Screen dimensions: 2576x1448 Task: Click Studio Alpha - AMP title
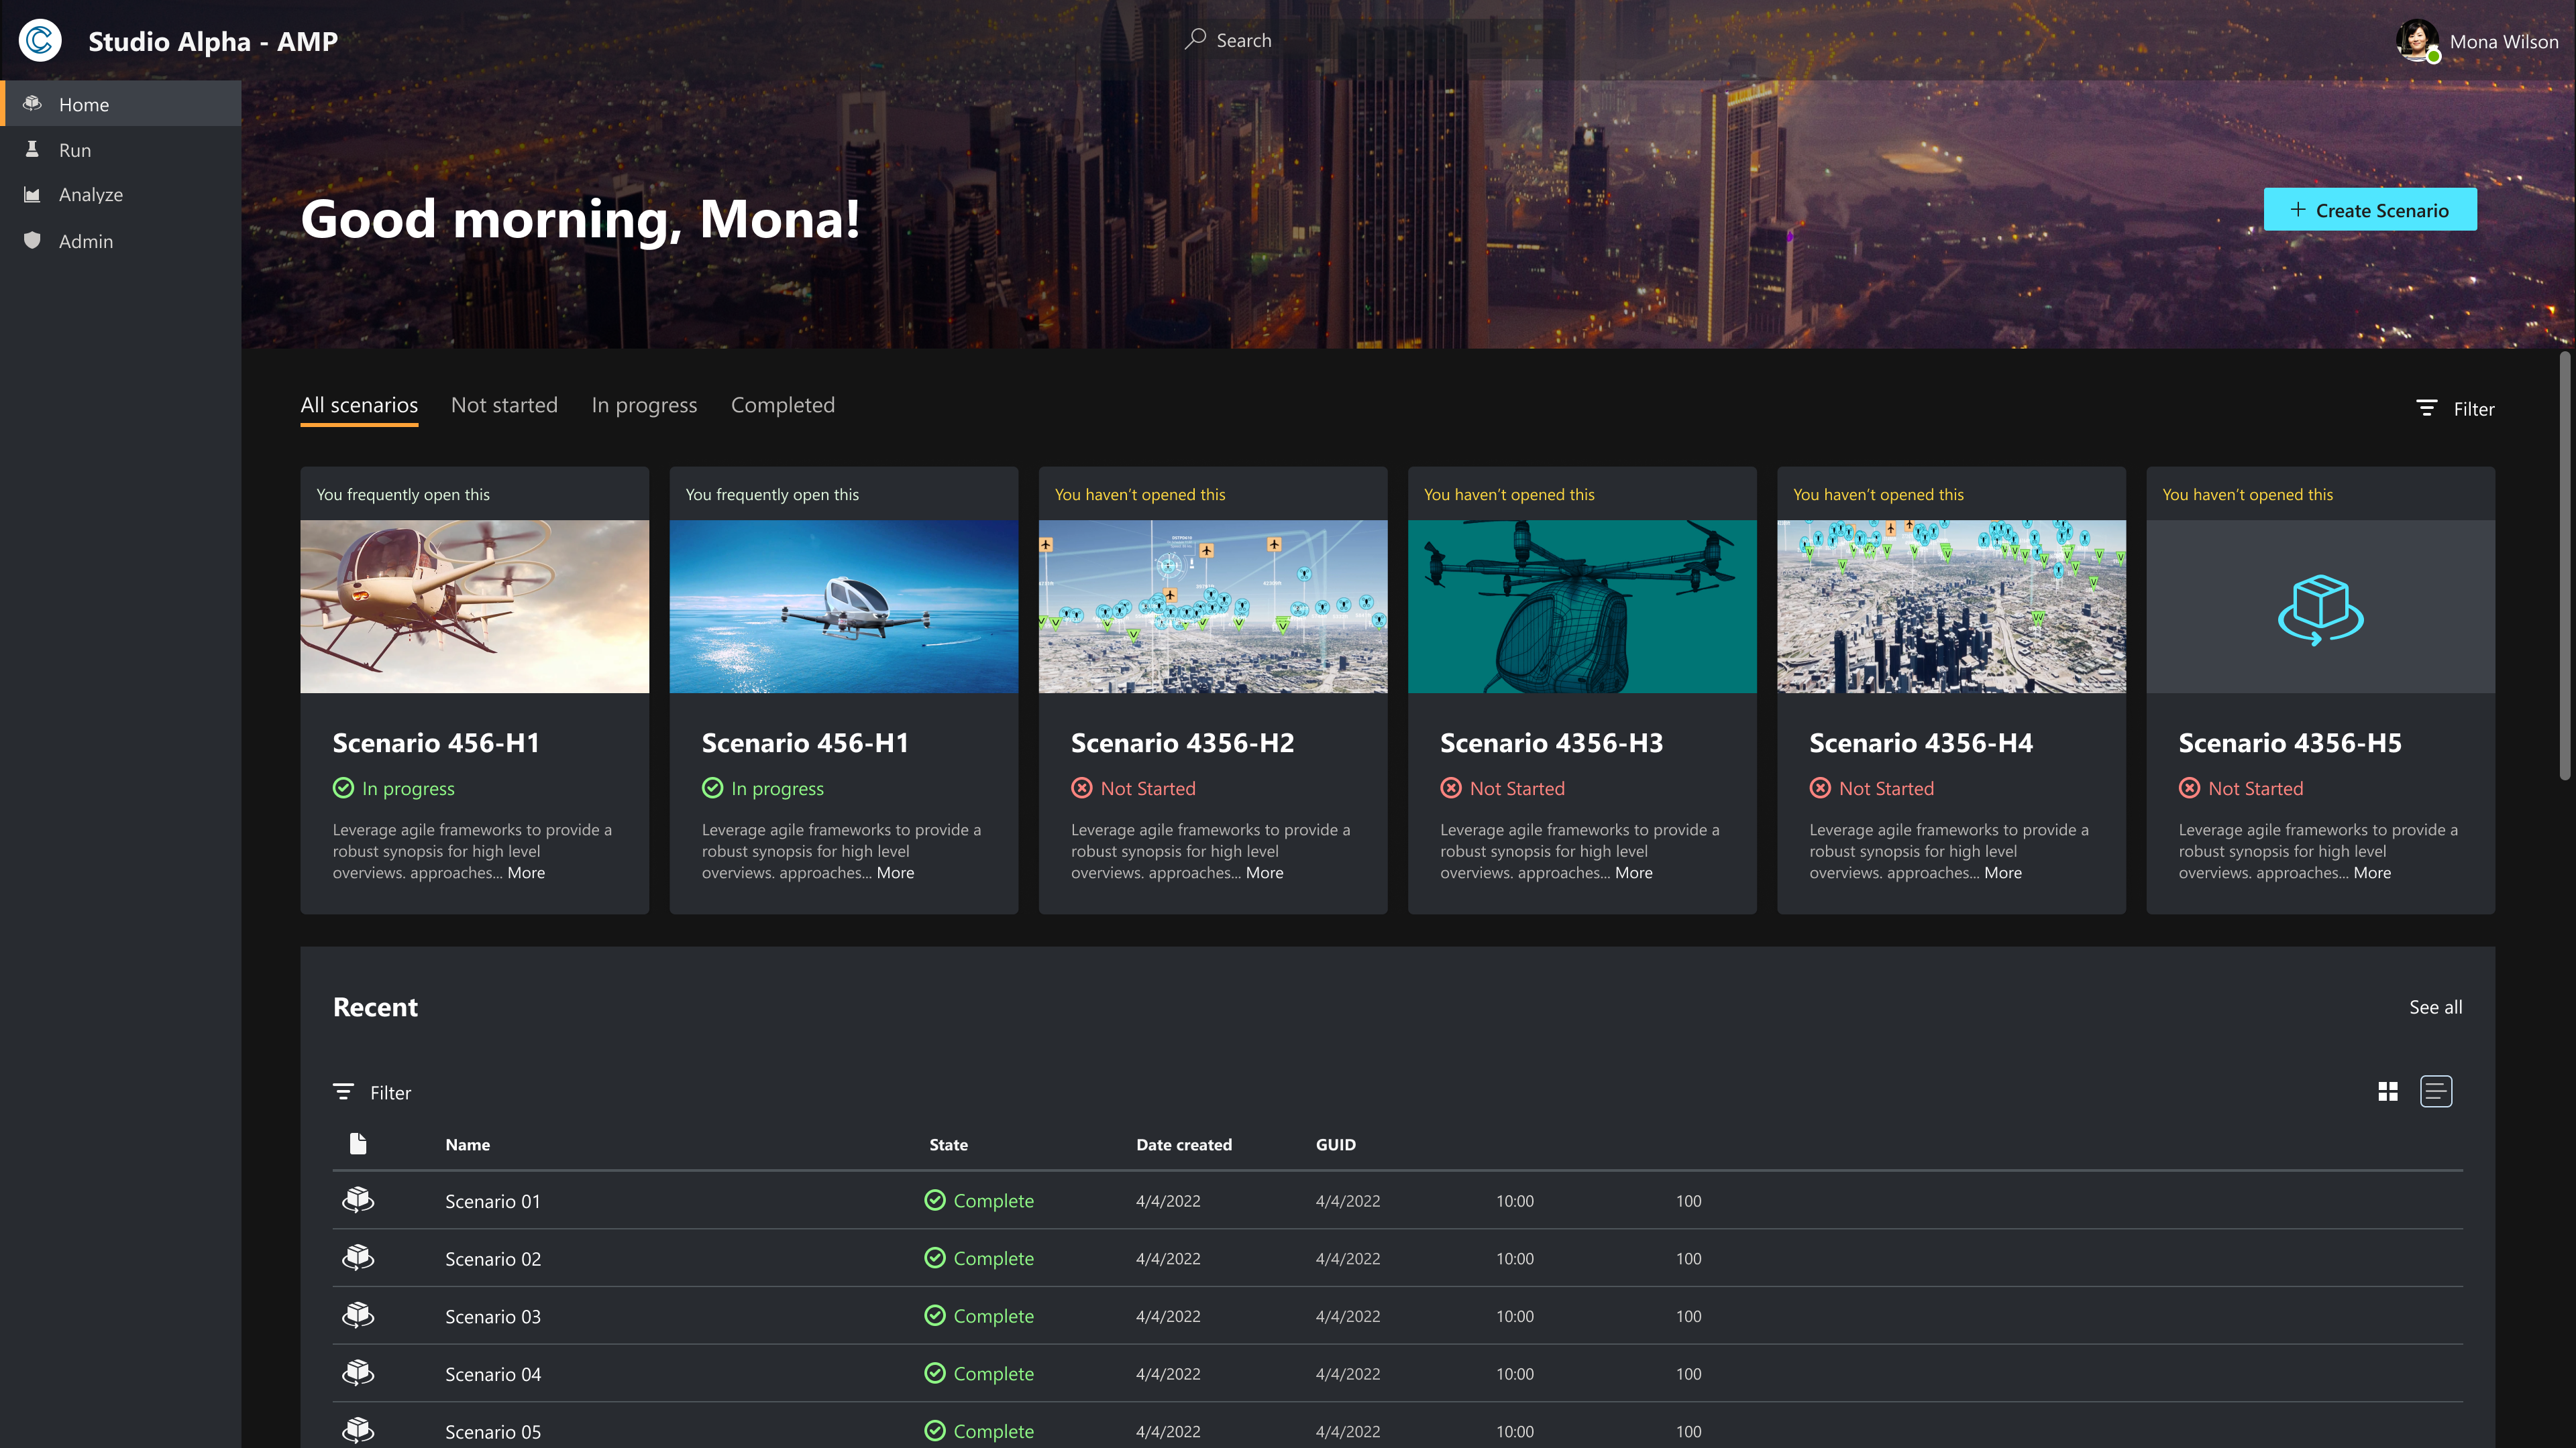tap(213, 41)
